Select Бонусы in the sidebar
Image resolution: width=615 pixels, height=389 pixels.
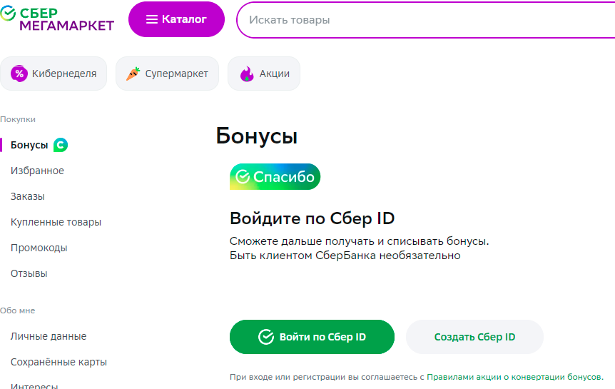click(29, 145)
